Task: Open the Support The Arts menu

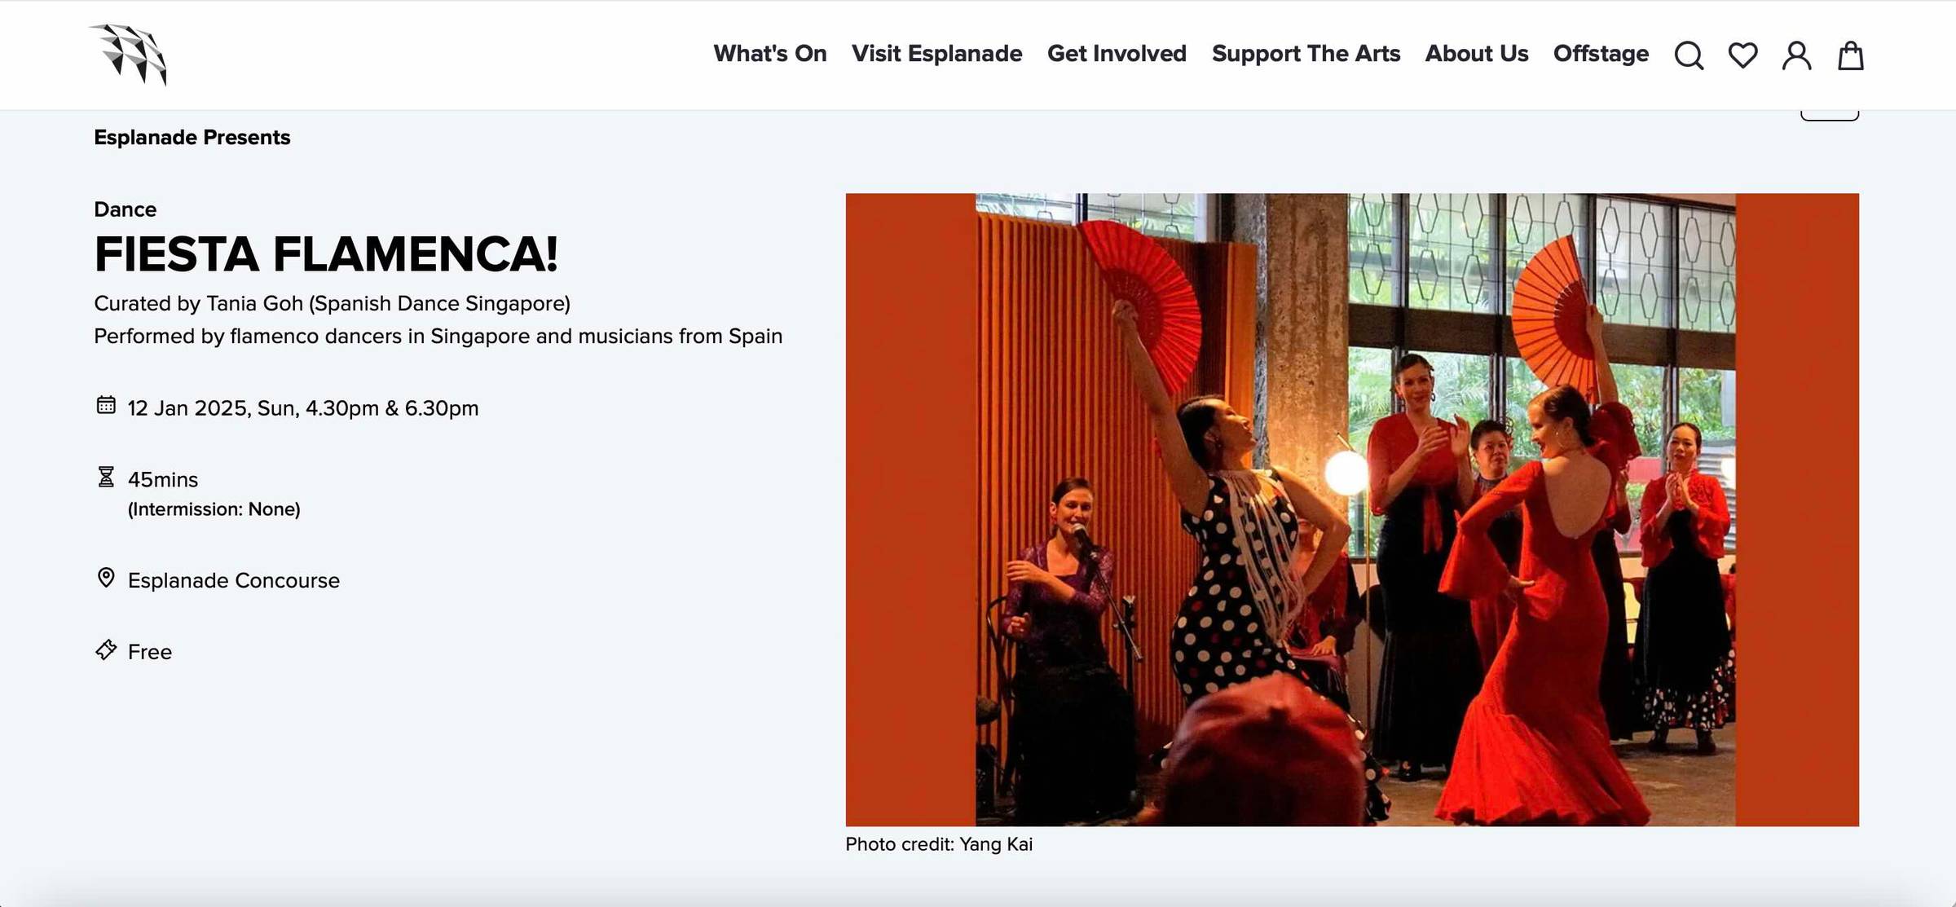Action: tap(1306, 54)
